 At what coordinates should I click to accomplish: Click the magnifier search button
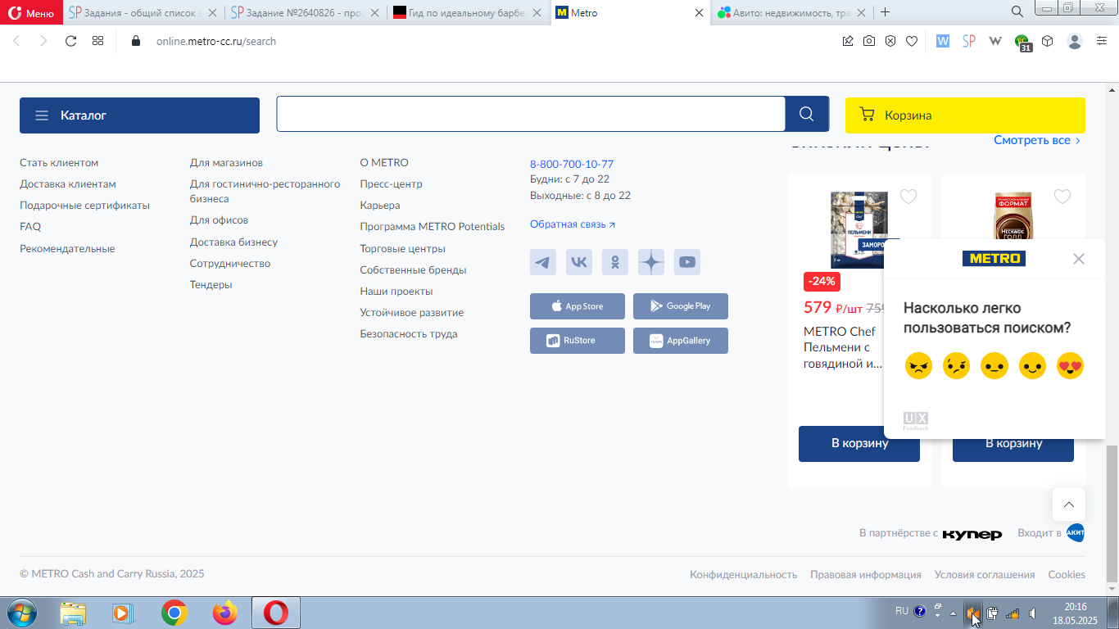point(807,114)
